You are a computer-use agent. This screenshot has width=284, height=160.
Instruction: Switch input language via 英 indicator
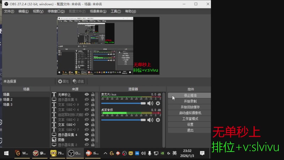[x=175, y=153]
